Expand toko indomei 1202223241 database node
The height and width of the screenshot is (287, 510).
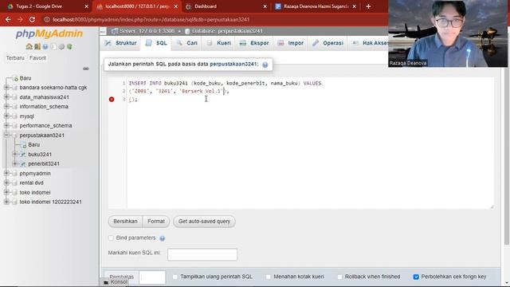6,202
